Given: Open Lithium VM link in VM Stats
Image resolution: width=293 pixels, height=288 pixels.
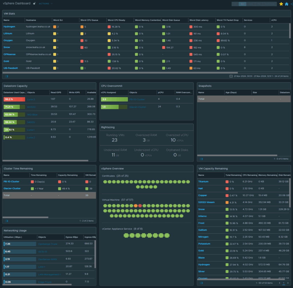Looking at the screenshot, I should point(8,34).
